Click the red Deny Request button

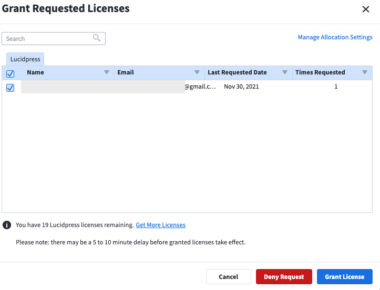pos(284,277)
